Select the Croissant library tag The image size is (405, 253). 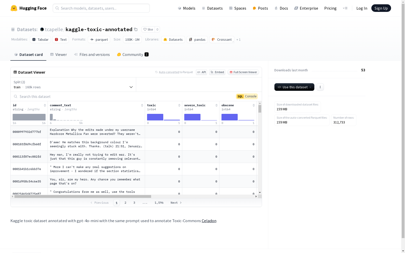click(222, 39)
